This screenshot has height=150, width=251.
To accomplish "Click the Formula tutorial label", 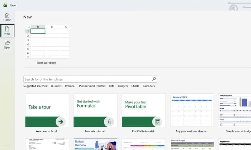I will pos(95,131).
